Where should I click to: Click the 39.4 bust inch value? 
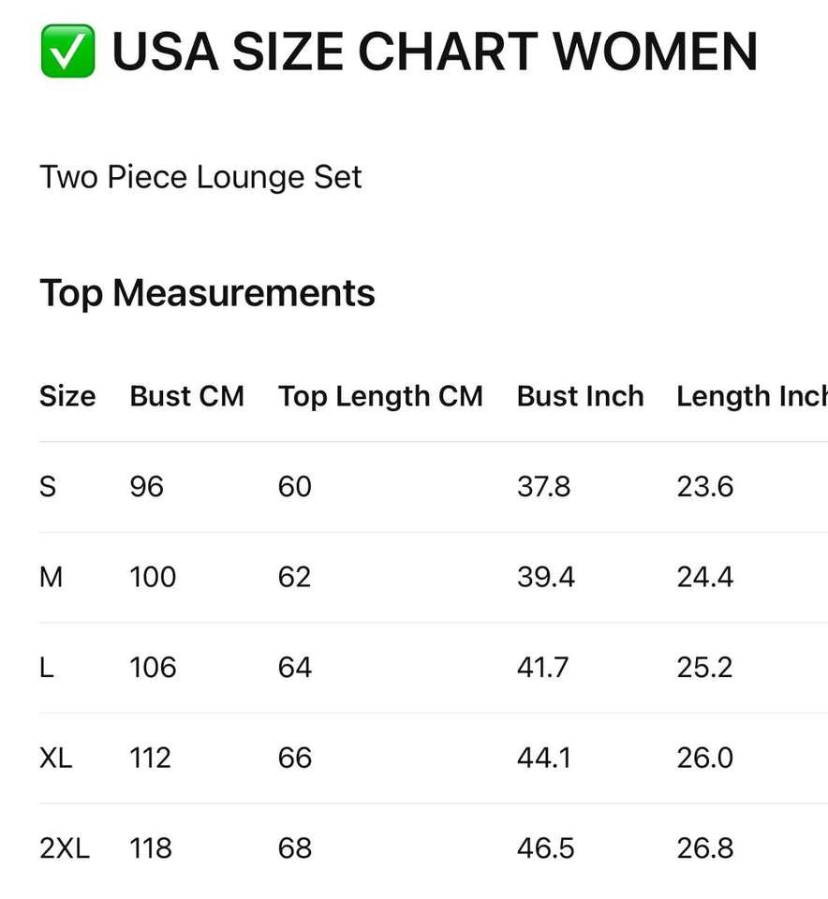point(545,577)
